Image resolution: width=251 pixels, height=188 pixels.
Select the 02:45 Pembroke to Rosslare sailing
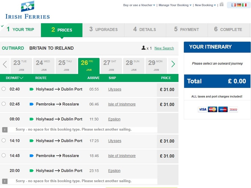[4, 104]
